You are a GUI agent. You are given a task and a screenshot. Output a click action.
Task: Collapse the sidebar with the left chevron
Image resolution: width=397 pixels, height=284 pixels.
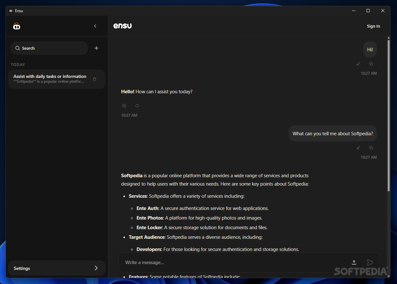pos(95,26)
